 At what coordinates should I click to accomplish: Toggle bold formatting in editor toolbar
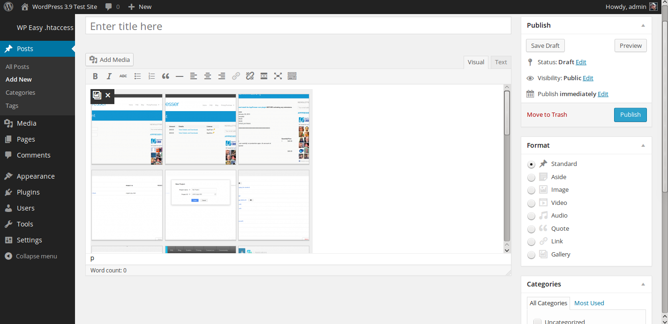pos(95,76)
